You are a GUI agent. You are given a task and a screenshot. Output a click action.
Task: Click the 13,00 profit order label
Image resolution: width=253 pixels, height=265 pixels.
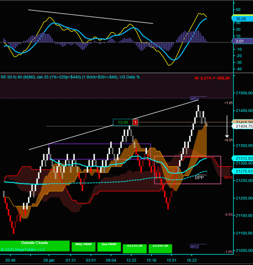point(123,122)
